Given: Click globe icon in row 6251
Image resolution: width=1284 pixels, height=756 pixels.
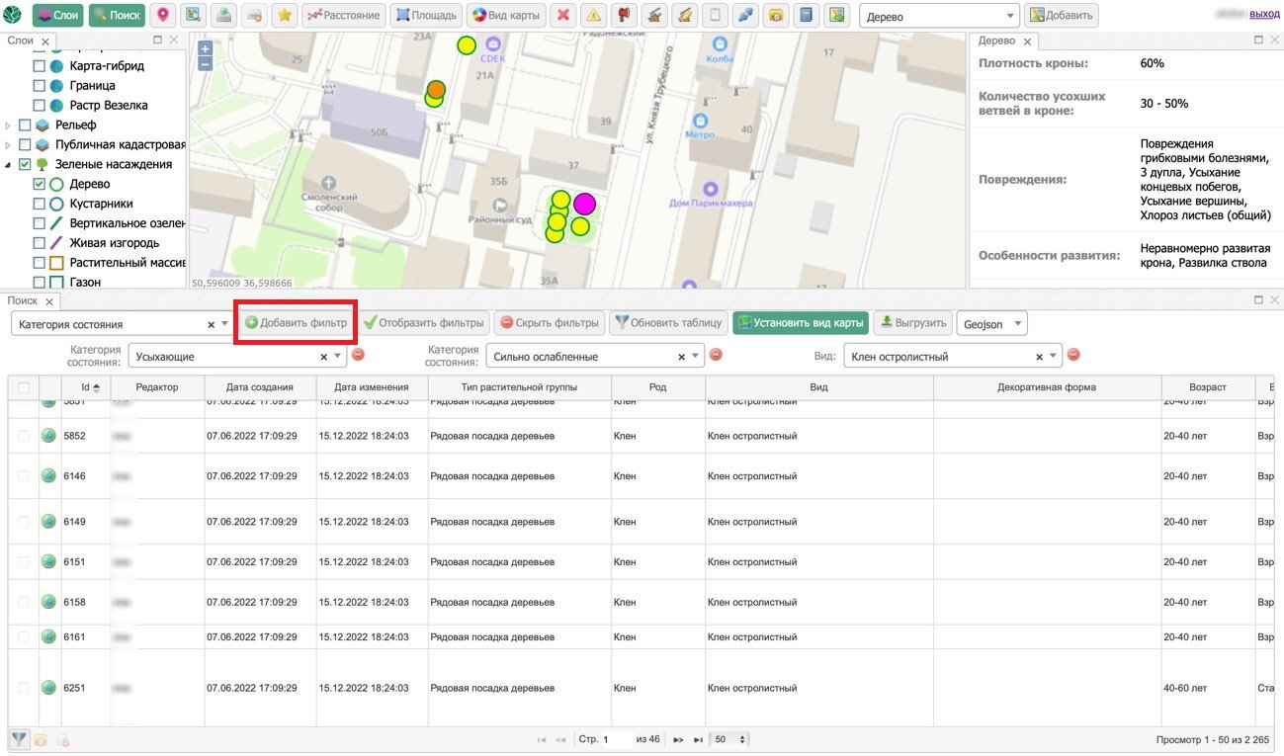Looking at the screenshot, I should coord(48,688).
